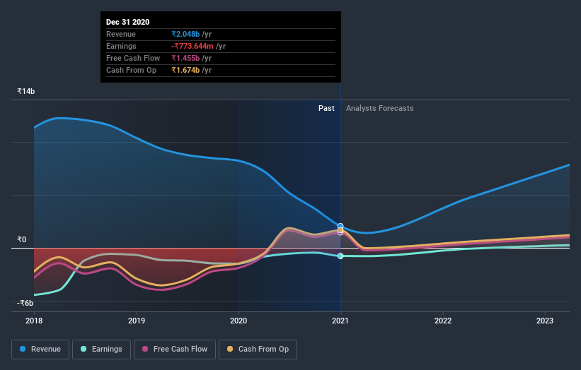Click the 2021 x-axis label
The image size is (581, 370).
340,321
